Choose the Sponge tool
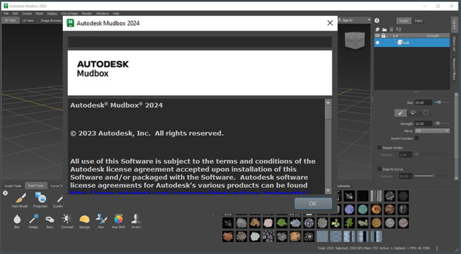 click(x=84, y=220)
